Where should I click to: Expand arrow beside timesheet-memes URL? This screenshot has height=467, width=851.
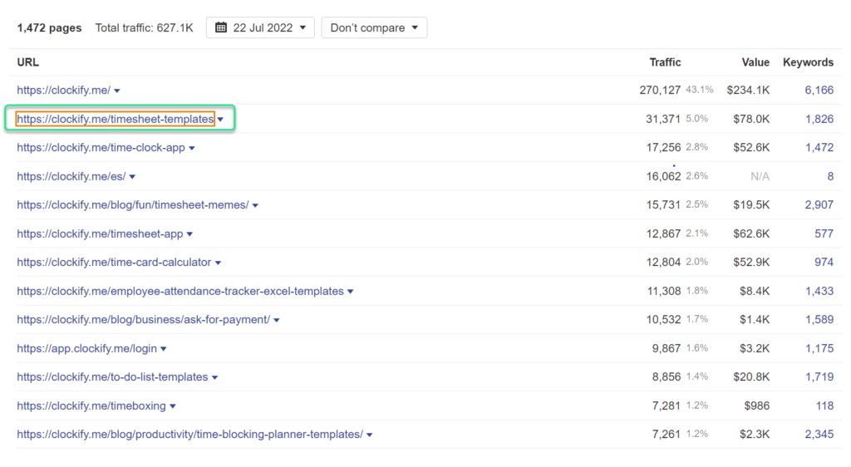pos(255,205)
